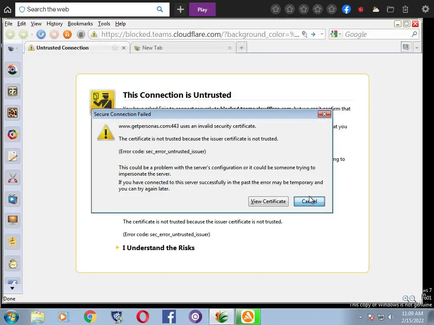Open the weather cloud icon
This screenshot has width=434, height=325.
[x=376, y=9]
